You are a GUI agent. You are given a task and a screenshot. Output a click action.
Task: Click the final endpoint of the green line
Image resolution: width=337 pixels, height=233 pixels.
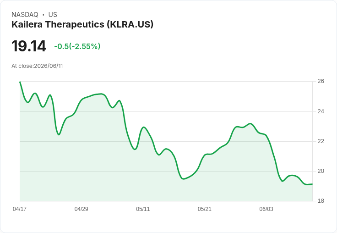pyautogui.click(x=312, y=184)
